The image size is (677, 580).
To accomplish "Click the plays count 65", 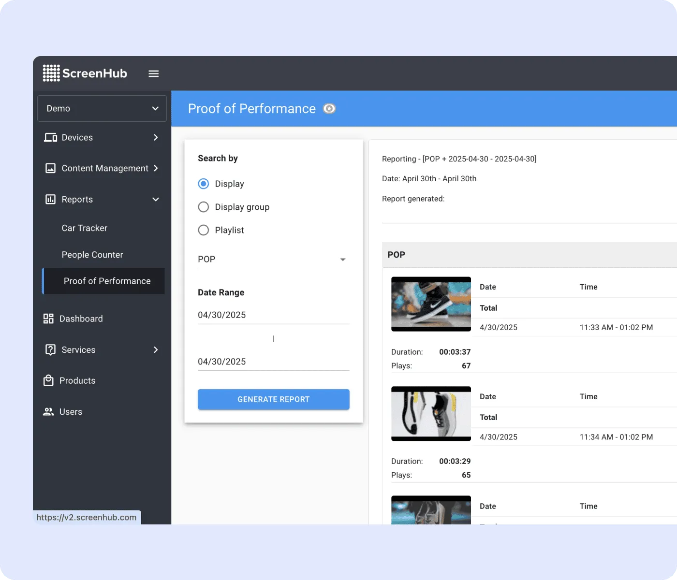I will click(466, 475).
